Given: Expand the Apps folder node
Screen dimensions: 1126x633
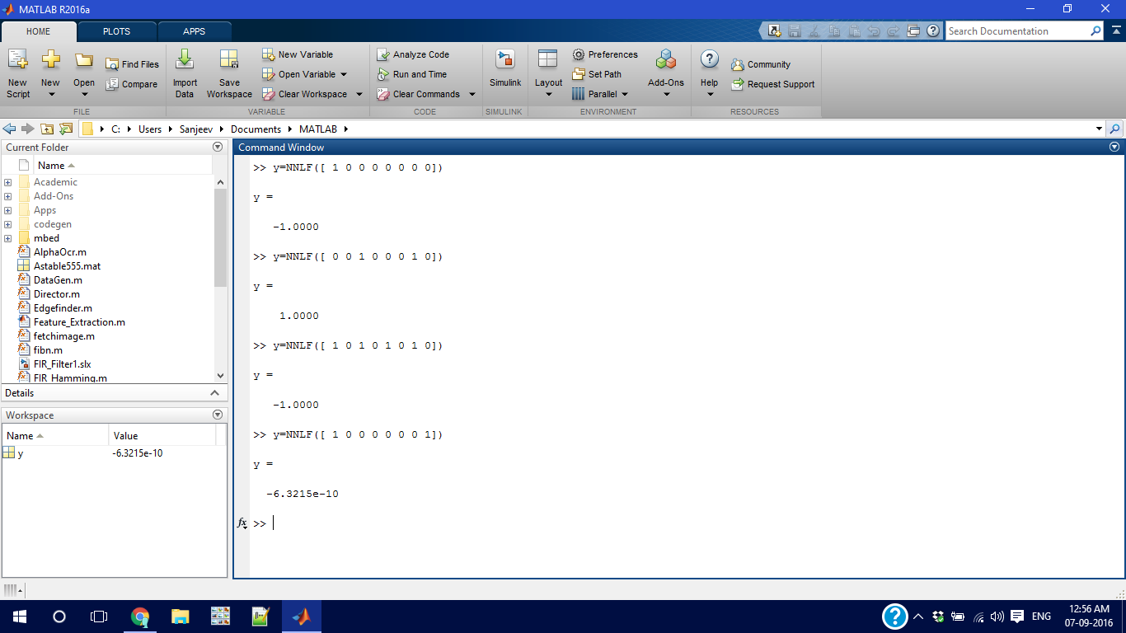Looking at the screenshot, I should [7, 210].
